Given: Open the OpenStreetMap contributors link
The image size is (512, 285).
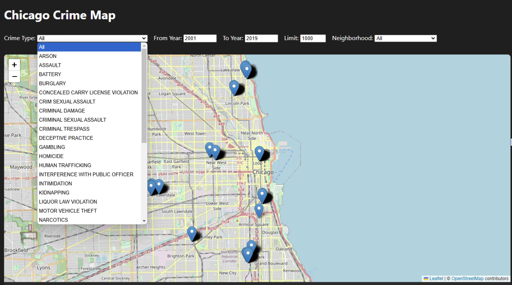Looking at the screenshot, I should point(468,278).
